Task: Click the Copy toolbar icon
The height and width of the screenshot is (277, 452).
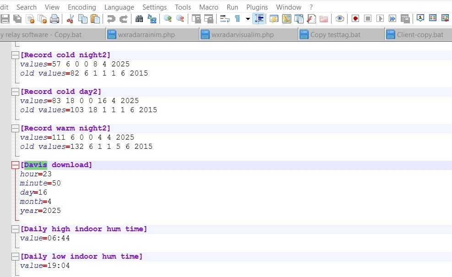Action: [83, 19]
